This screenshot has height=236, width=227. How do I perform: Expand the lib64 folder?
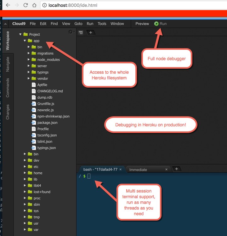click(25, 185)
